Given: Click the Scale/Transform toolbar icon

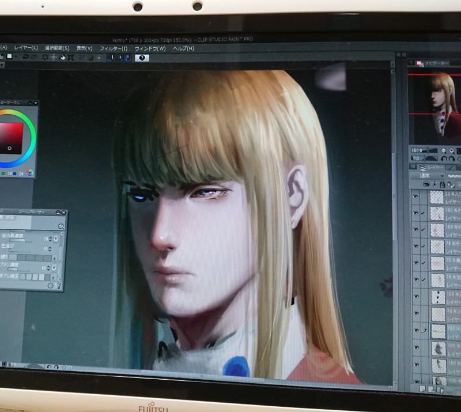Looking at the screenshot, I should click(70, 58).
